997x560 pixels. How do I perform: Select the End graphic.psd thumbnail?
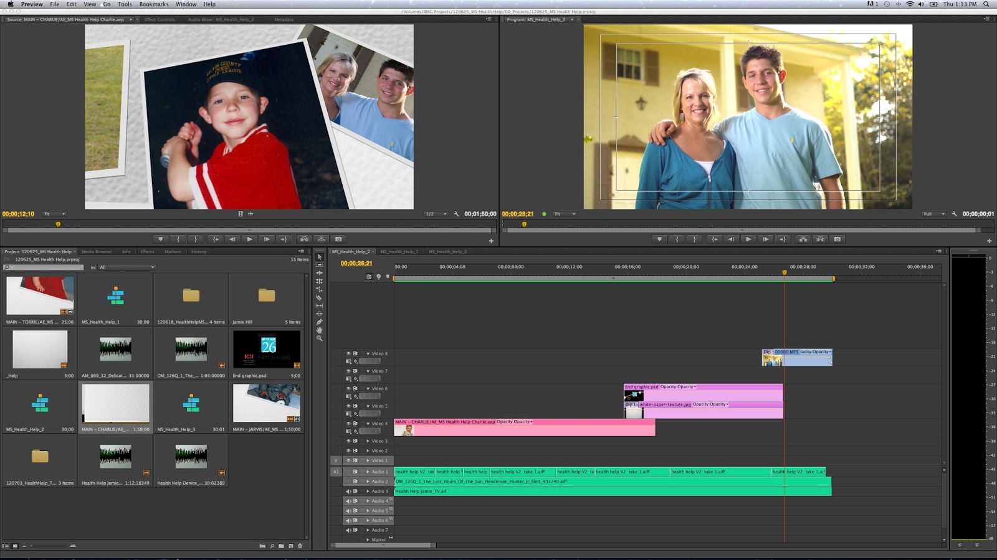pos(267,349)
